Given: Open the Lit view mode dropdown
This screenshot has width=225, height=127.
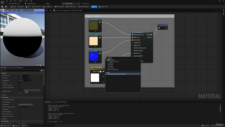Looking at the screenshot, I should 14,10.
